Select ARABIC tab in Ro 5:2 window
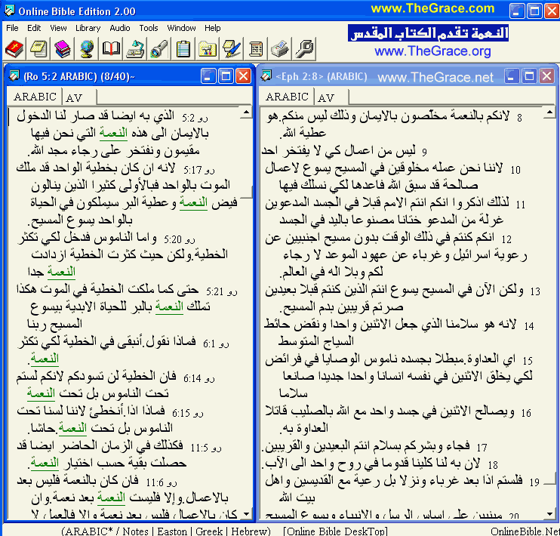This screenshot has width=560, height=536. (x=35, y=97)
